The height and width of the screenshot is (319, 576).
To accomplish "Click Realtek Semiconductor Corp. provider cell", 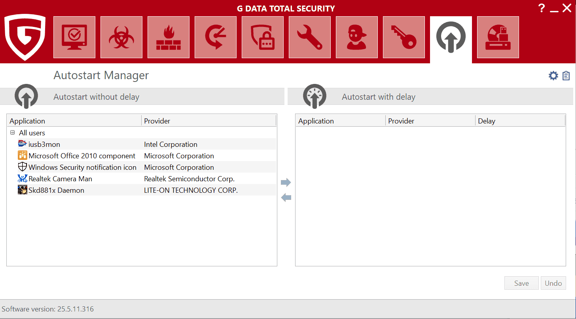I will (189, 178).
